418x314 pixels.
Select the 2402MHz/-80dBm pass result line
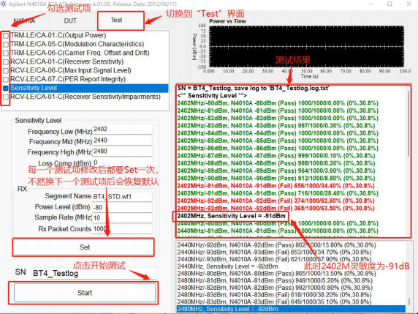(x=278, y=103)
